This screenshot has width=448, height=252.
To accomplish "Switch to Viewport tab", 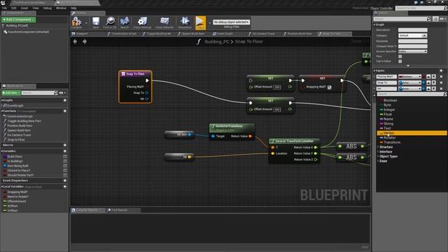I will (x=82, y=34).
